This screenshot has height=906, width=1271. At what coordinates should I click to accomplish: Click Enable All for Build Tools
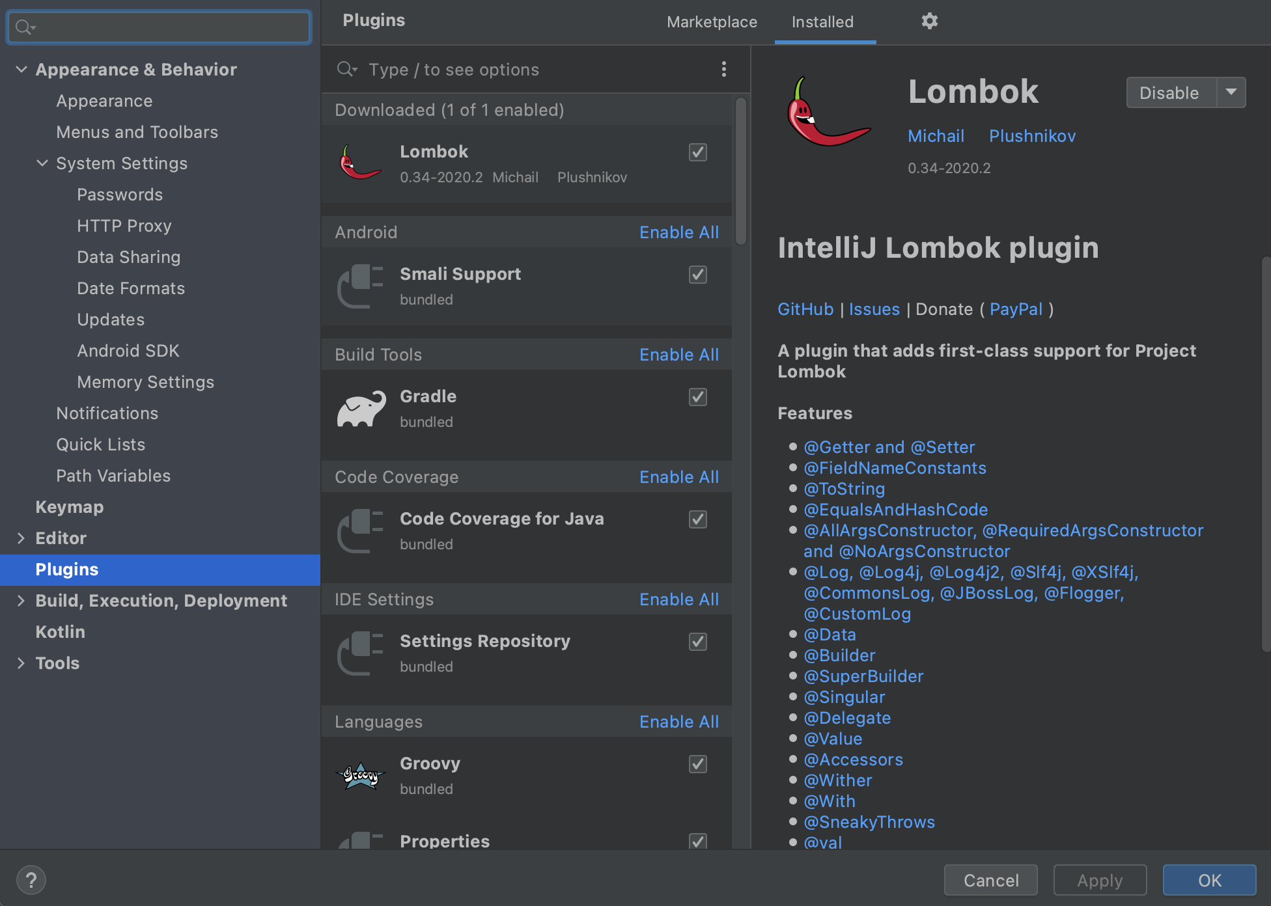point(678,355)
